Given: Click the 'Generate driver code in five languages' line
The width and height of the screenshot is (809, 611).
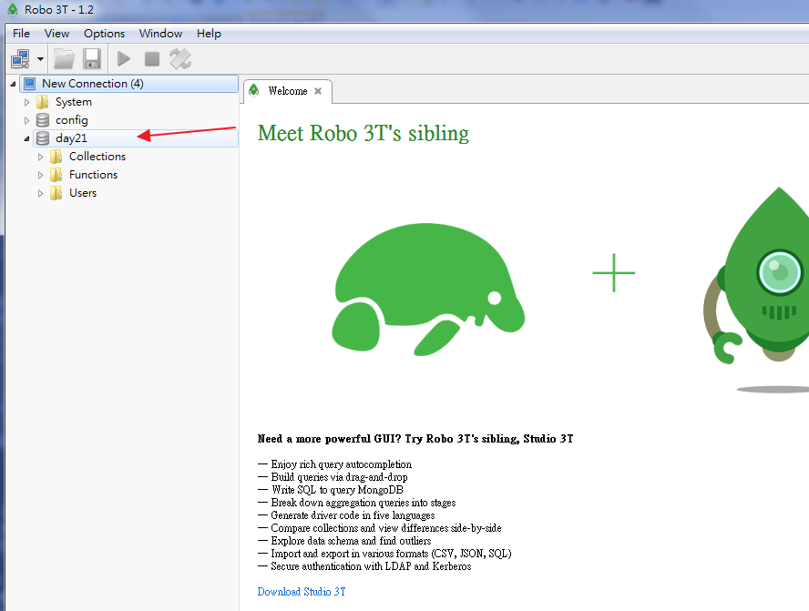Looking at the screenshot, I should [346, 515].
